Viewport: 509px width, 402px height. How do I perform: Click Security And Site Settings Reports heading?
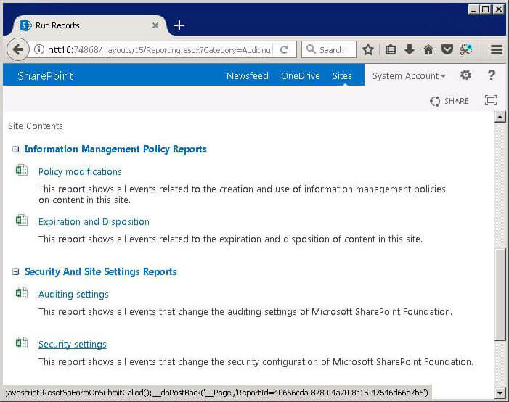click(x=101, y=271)
